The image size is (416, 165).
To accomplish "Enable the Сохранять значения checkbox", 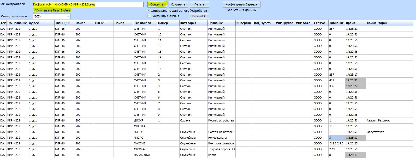I will [149, 16].
